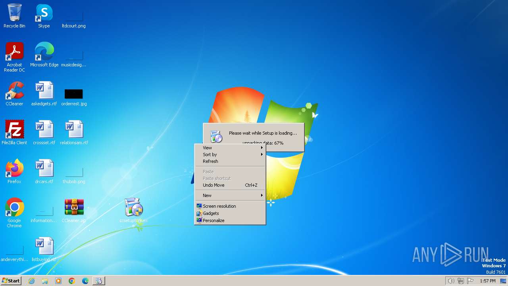This screenshot has width=508, height=286.
Task: Expand the View submenu
Action: point(230,148)
